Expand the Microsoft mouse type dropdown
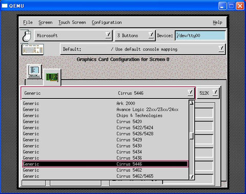The image size is (246, 194). (73, 36)
